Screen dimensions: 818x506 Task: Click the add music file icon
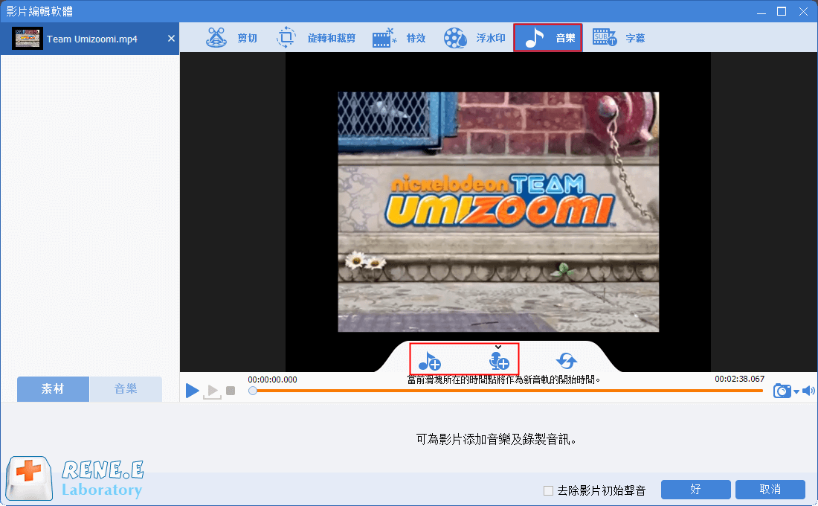[429, 360]
